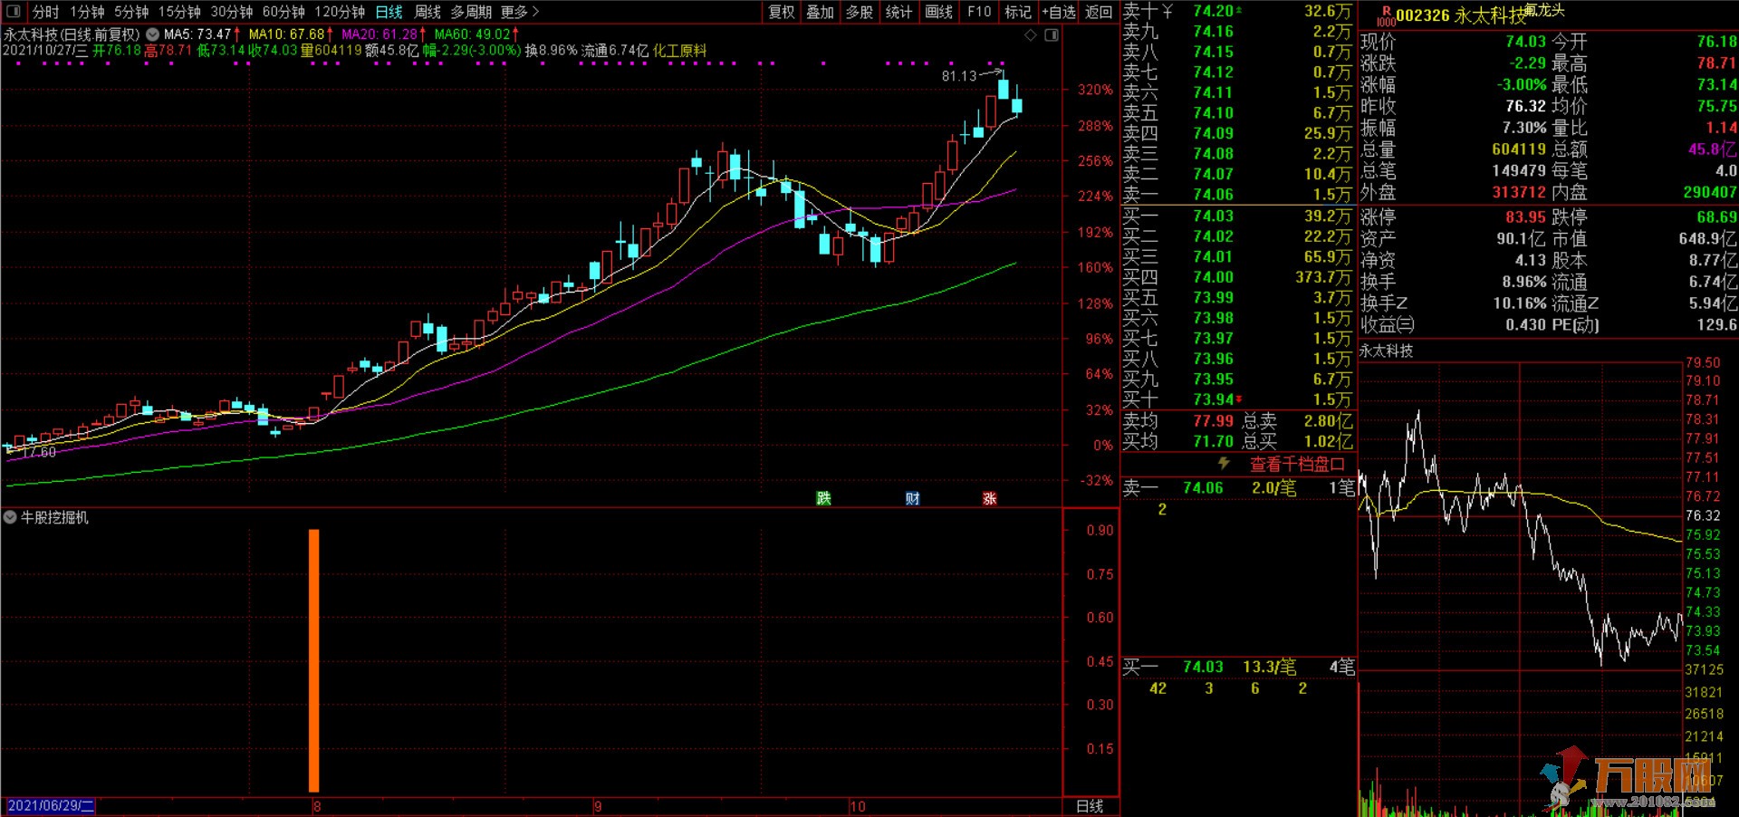
Task: Click the MA60 indicator value
Action: coord(476,34)
